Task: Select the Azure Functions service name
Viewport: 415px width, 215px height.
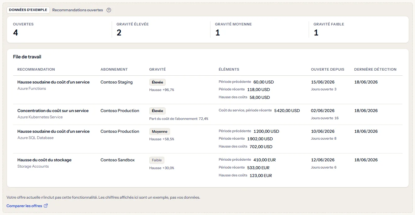Action: [32, 89]
